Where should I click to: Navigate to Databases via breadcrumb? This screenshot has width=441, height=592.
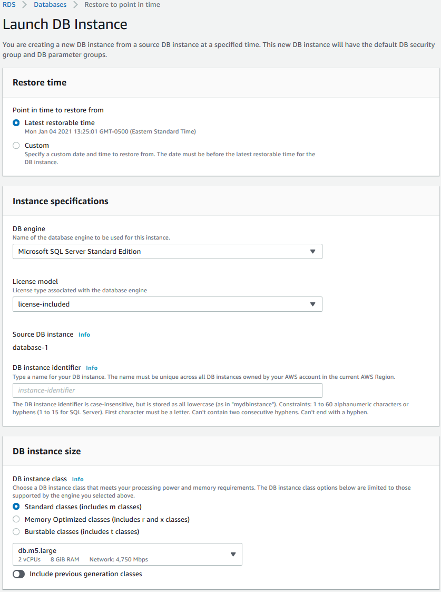click(x=50, y=4)
